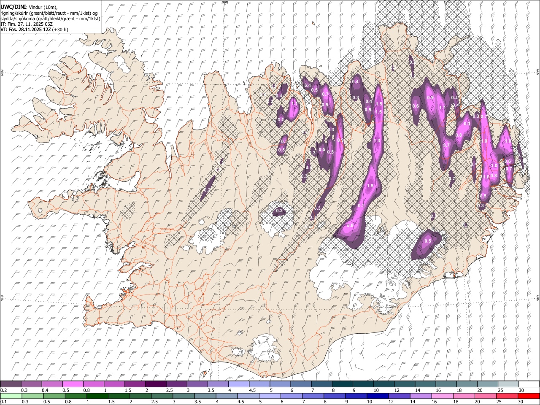The image size is (540, 405).
Task: Select the deep navy blue 10 mm rain swatch
Action: click(x=378, y=396)
